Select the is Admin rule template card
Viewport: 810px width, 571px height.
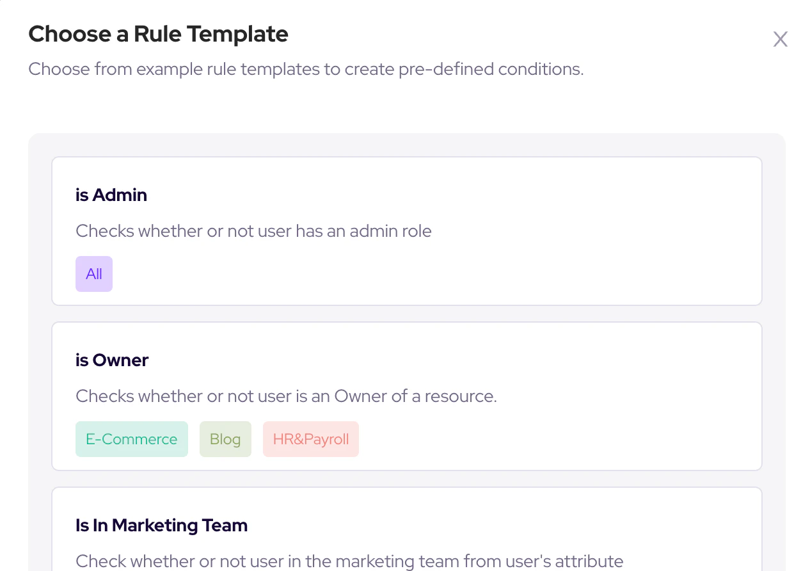[406, 231]
